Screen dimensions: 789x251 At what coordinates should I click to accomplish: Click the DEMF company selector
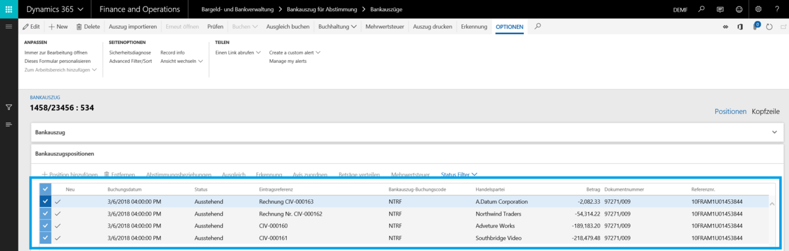(x=681, y=9)
